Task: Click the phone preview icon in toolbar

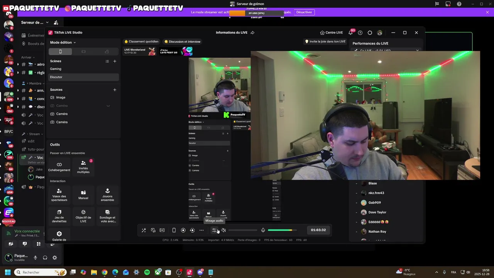Action: tap(174, 230)
